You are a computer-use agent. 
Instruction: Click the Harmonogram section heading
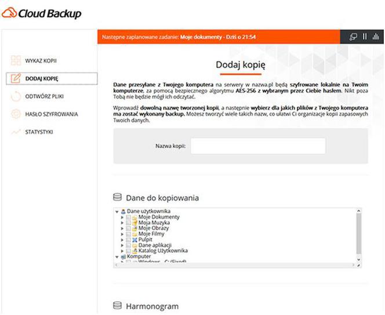tap(152, 306)
